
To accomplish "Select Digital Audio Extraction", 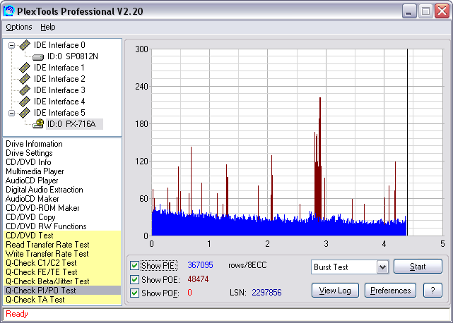I will point(45,190).
